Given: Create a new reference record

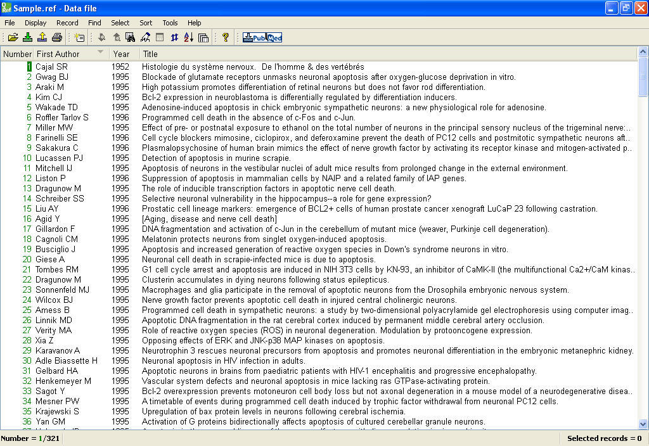Looking at the screenshot, I should click(79, 37).
